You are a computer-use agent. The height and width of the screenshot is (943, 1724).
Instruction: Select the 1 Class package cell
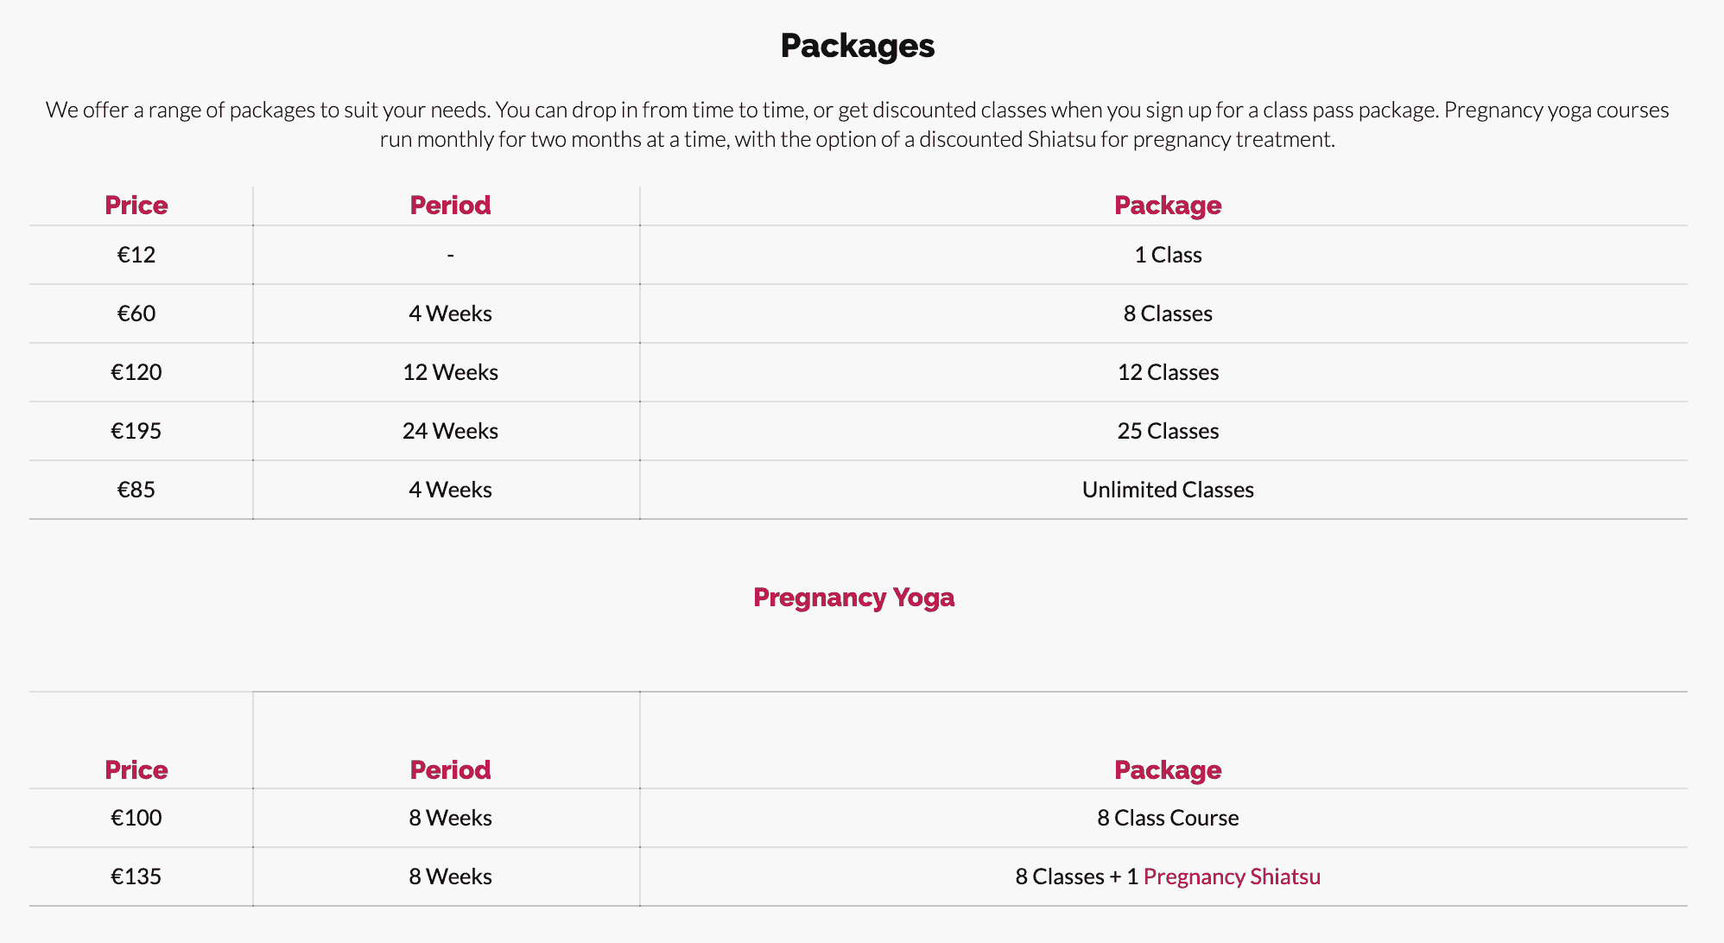(x=1168, y=255)
